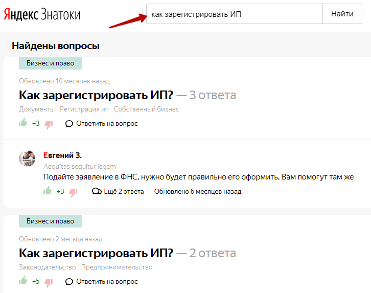Downvote Евгений З.'s answer

click(x=73, y=192)
